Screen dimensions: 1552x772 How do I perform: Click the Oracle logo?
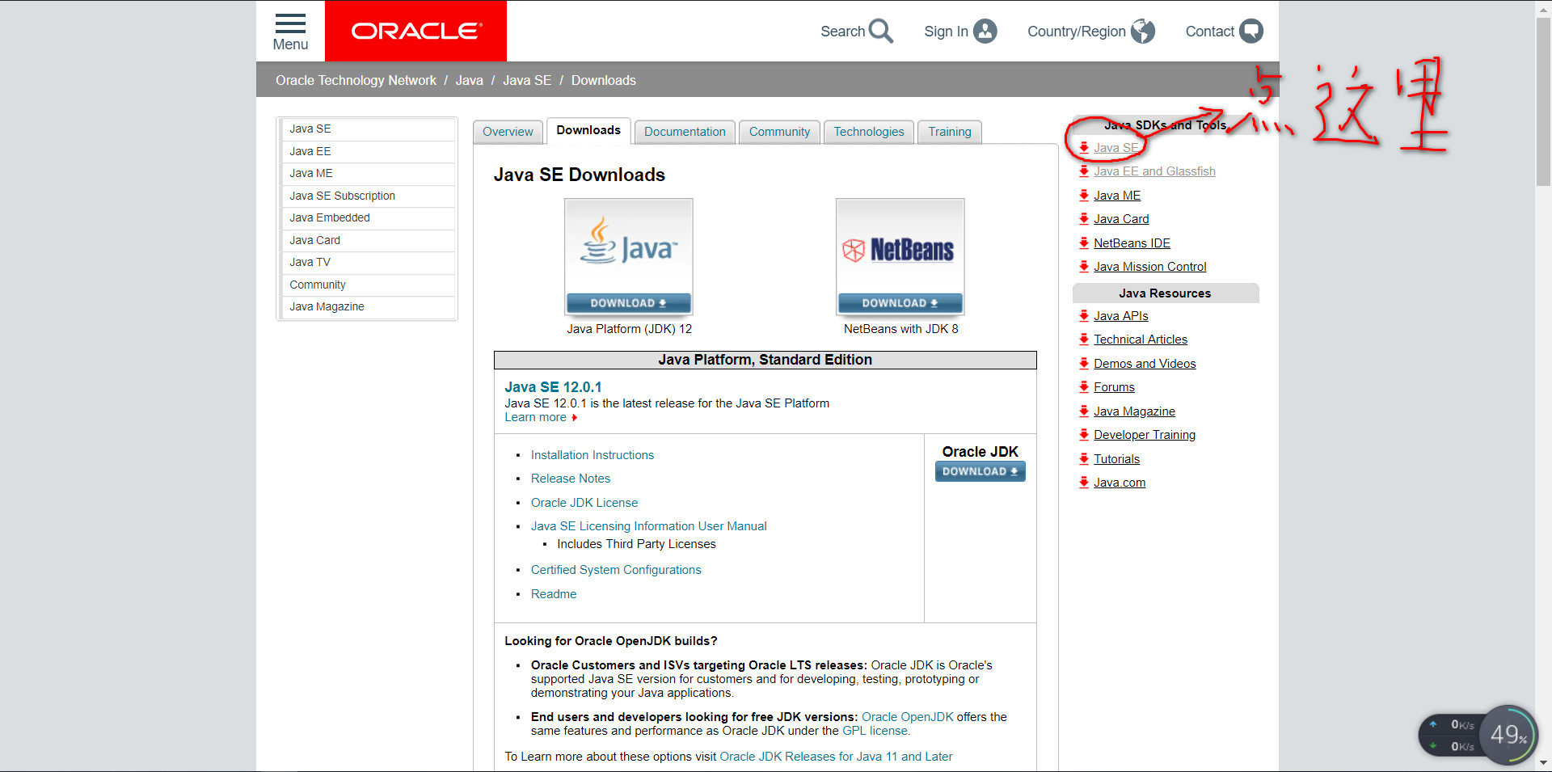pyautogui.click(x=415, y=31)
